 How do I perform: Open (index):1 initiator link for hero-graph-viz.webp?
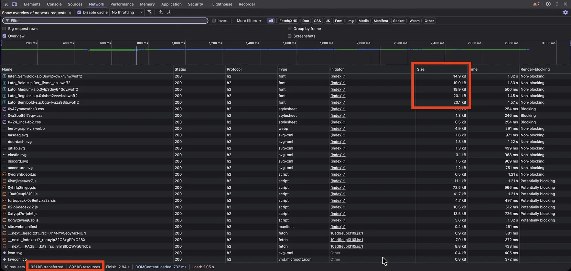[338, 129]
